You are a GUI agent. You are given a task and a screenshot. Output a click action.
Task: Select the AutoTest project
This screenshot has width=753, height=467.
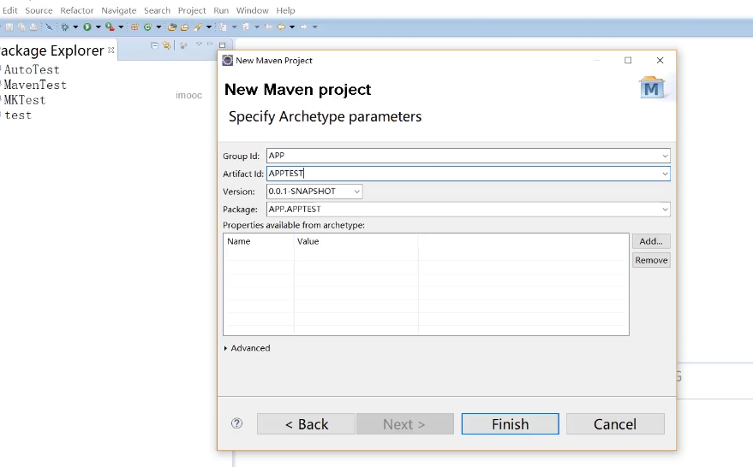tap(32, 69)
